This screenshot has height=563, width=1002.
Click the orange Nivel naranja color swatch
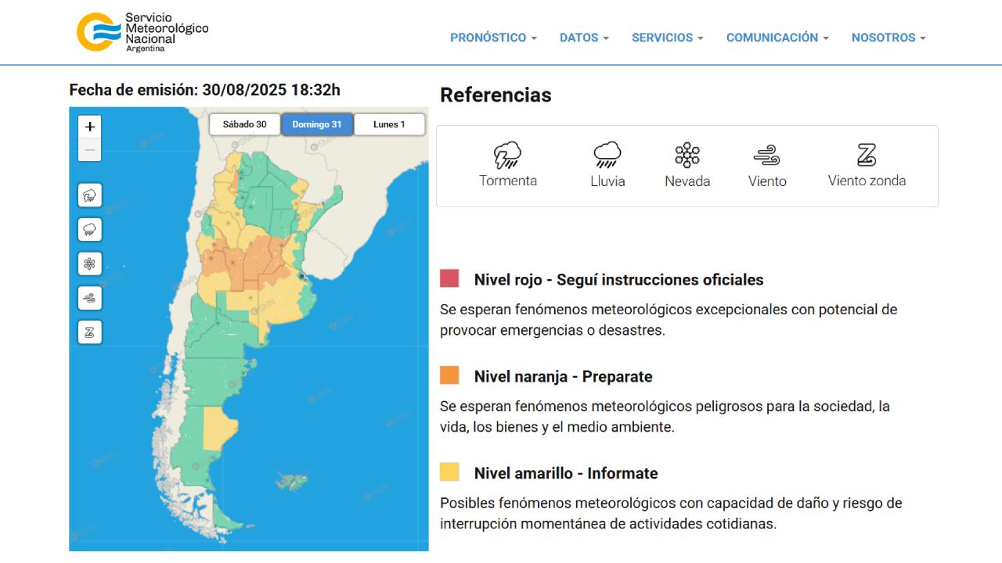(x=449, y=375)
